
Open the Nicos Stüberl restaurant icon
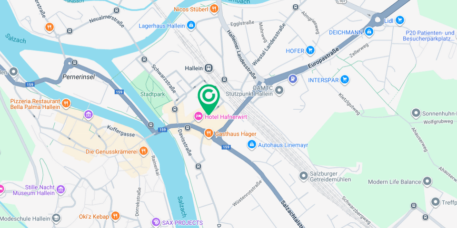(214, 9)
